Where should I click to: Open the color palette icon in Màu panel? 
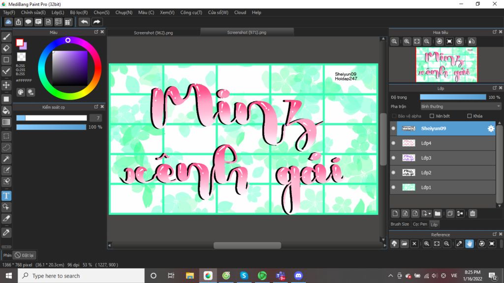[x=21, y=92]
